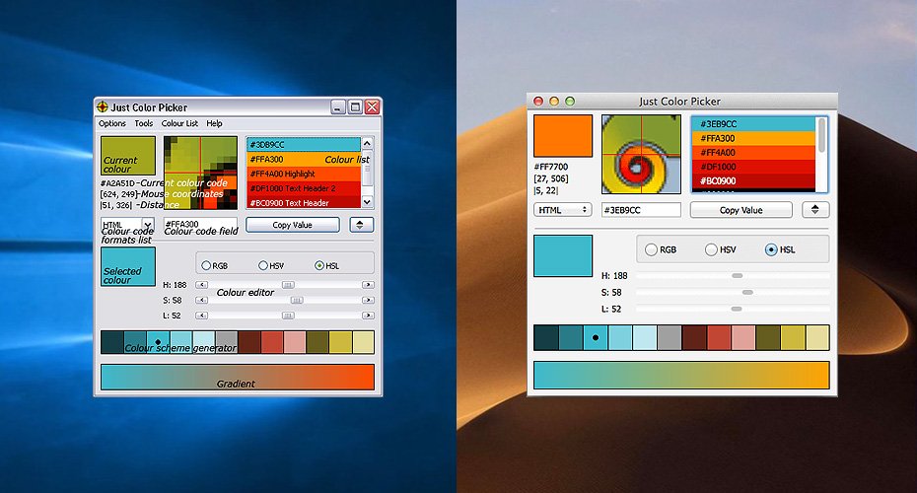Select #BC0900 row in Mac colour list

coord(754,180)
